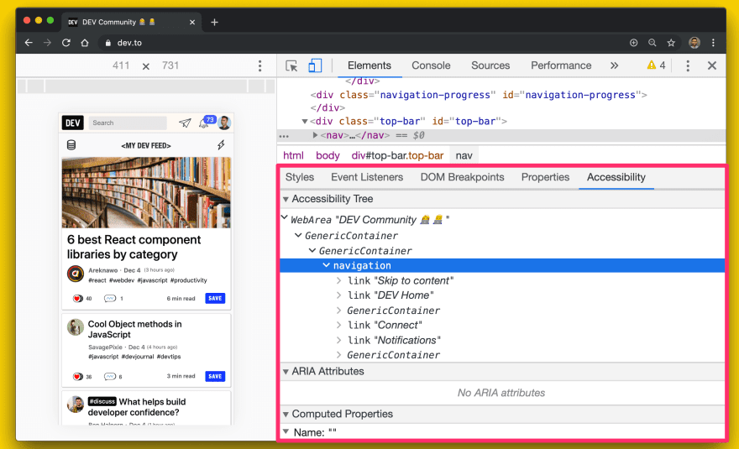Show more DevTools tabs via the chevron
This screenshot has width=739, height=449.
click(614, 65)
